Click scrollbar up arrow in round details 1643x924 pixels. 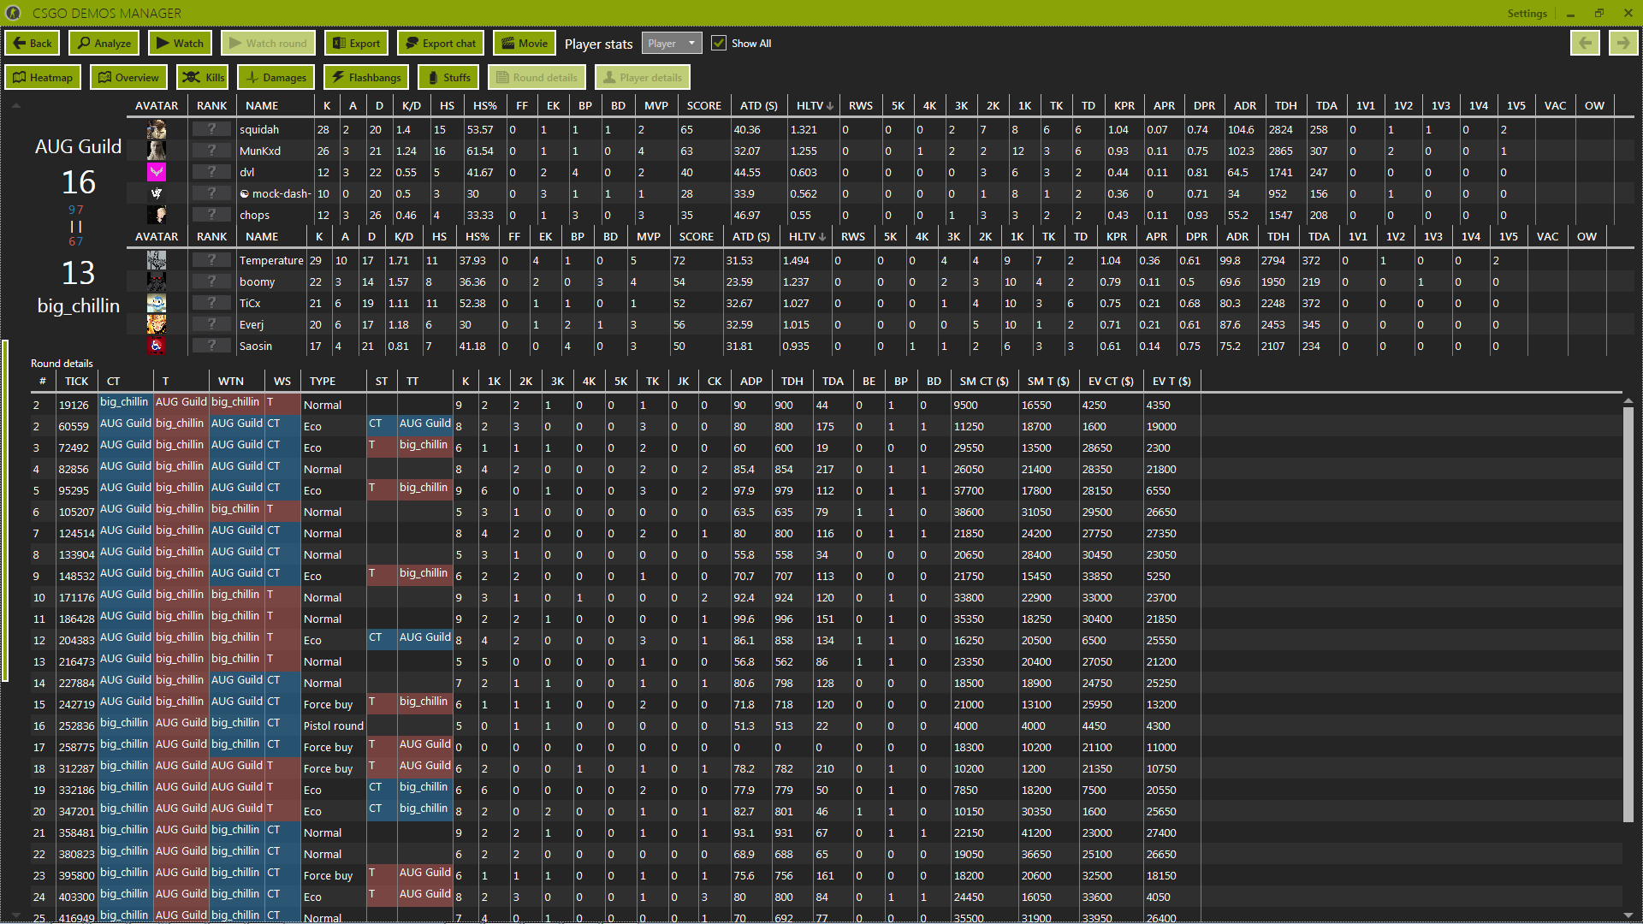[1628, 400]
